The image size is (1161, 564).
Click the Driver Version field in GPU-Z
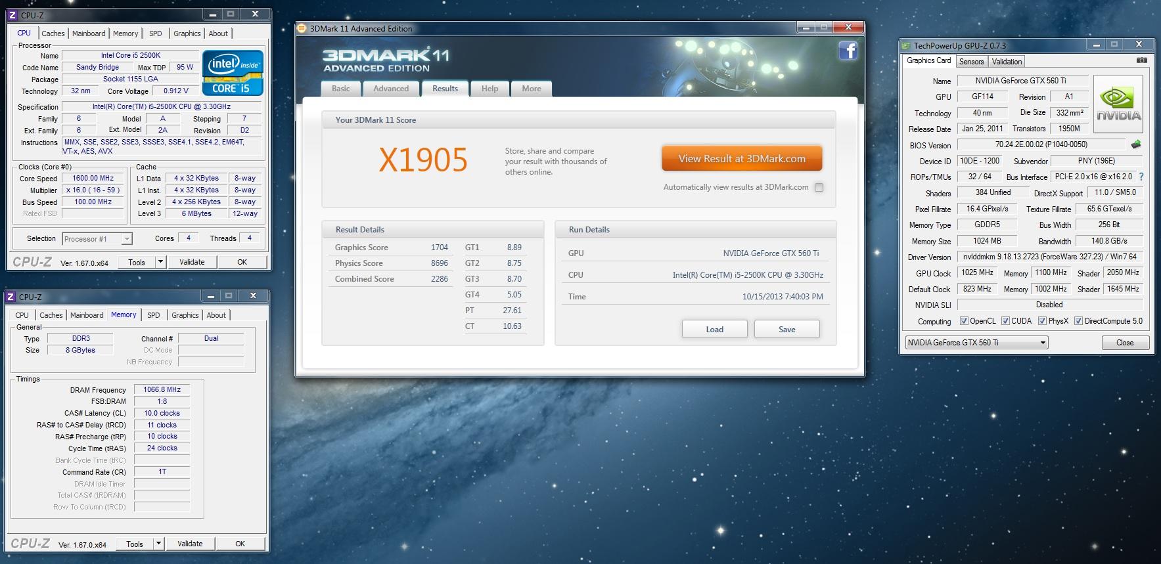(1049, 257)
